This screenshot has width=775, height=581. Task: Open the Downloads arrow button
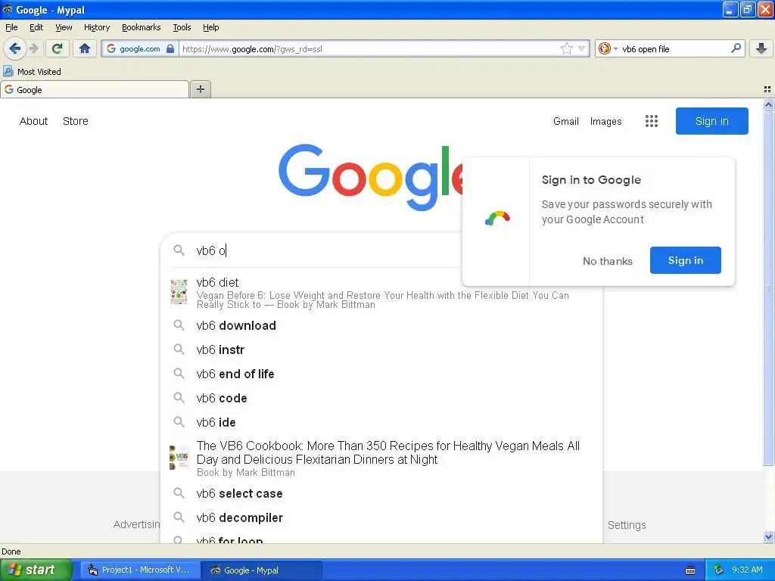coord(761,48)
